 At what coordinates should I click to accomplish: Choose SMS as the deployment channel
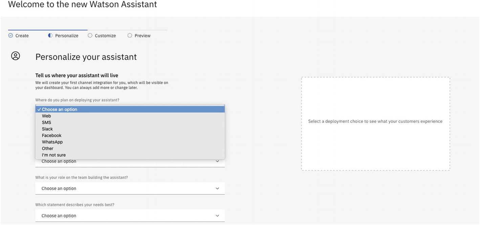[46, 122]
